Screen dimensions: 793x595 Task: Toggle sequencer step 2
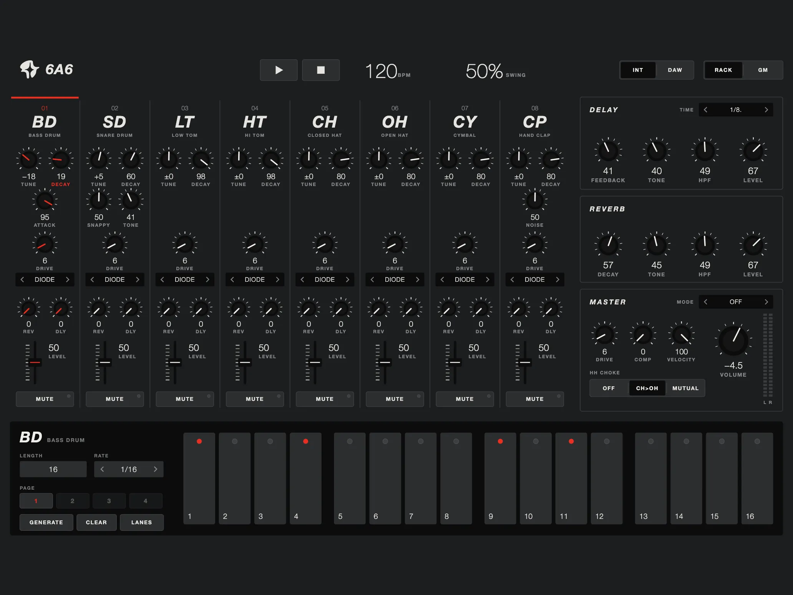[234, 478]
